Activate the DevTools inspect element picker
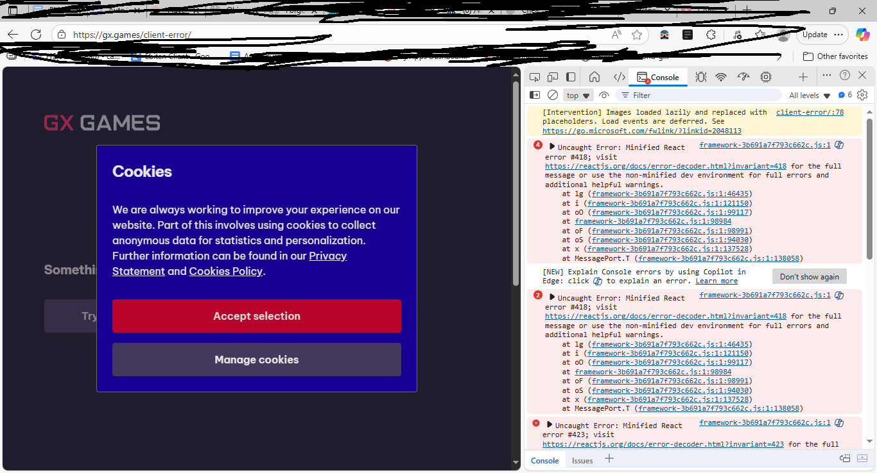The height and width of the screenshot is (473, 877). [535, 78]
